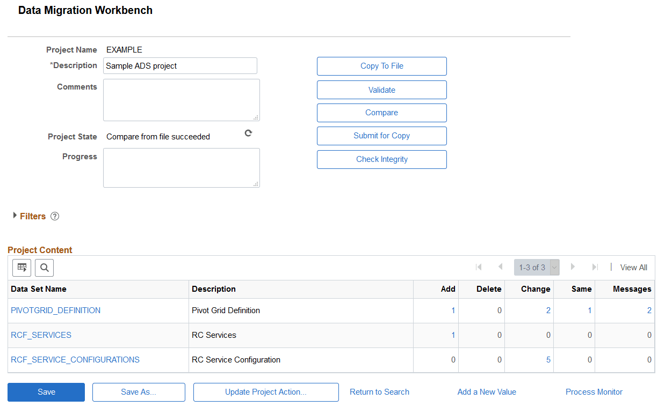Open the grid personalization icon in Project Content

click(21, 268)
